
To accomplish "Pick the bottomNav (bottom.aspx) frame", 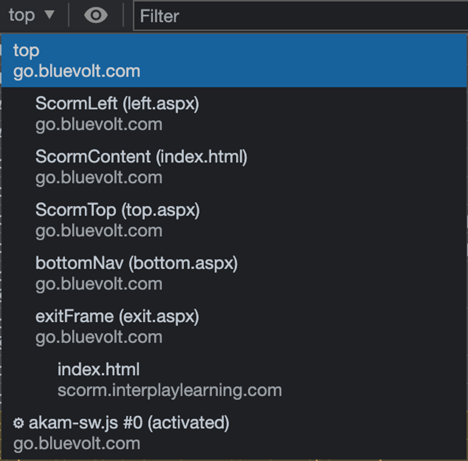I will 136,264.
